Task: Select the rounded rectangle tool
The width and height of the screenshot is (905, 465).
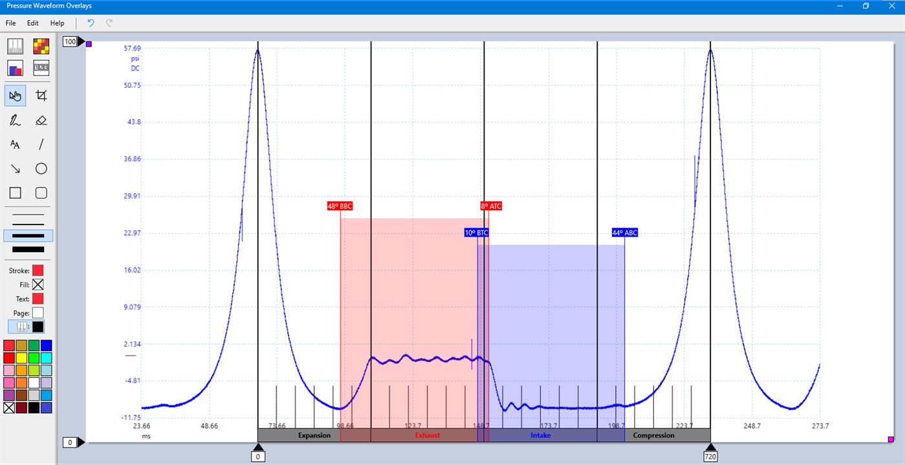Action: [x=41, y=192]
